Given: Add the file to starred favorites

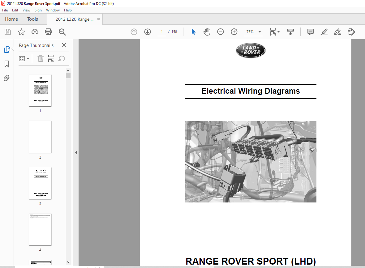Looking at the screenshot, I should [21, 32].
